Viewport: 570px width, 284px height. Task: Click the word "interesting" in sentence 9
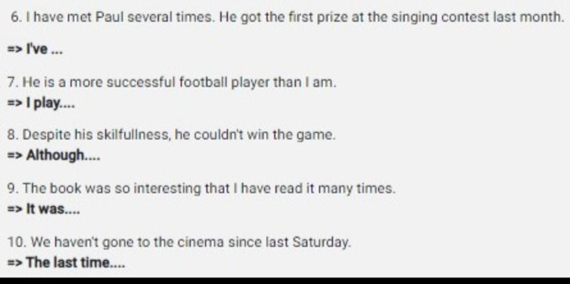[x=166, y=189]
